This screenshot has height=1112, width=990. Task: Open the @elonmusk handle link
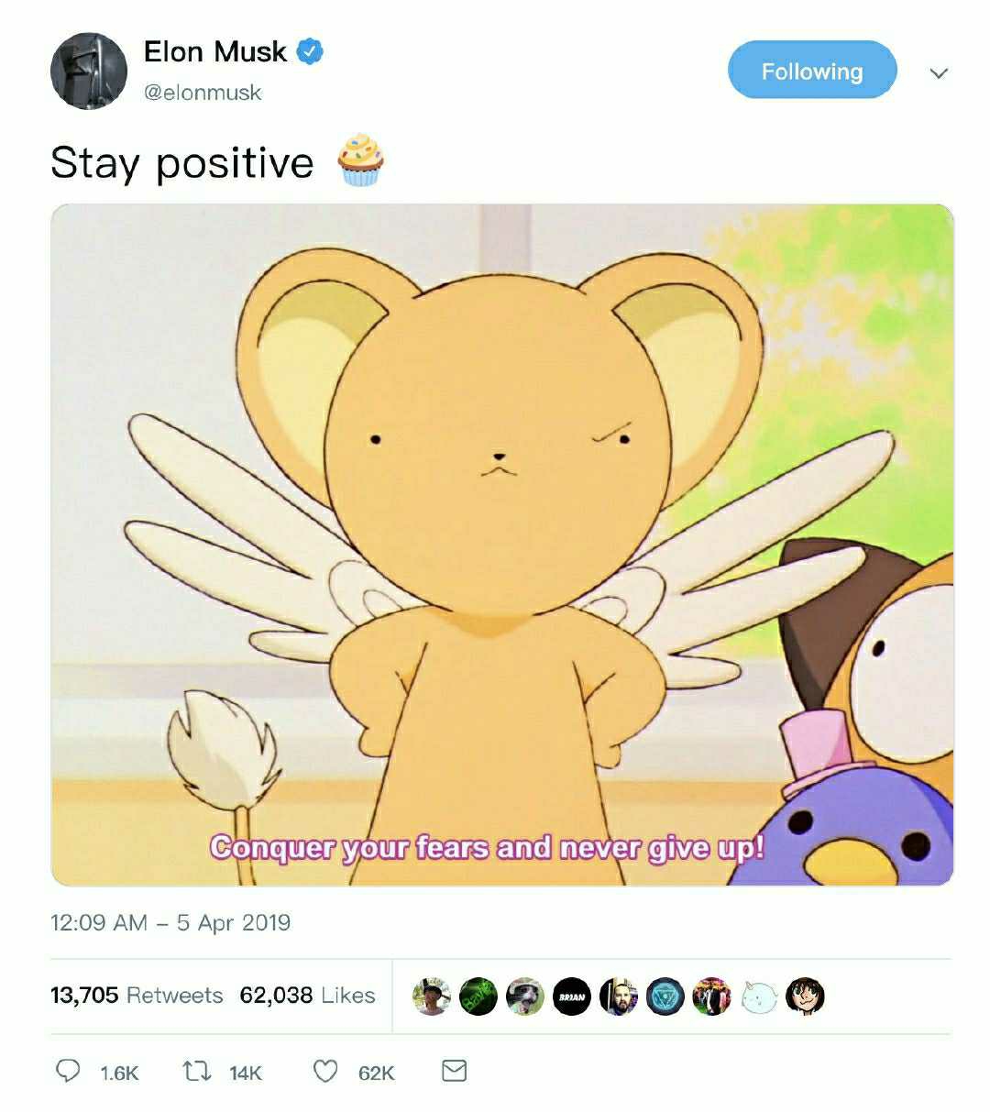203,93
